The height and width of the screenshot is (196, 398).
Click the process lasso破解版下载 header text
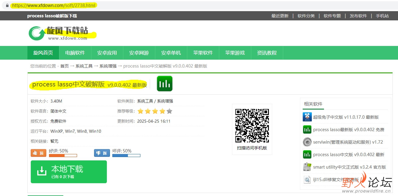(x=52, y=16)
